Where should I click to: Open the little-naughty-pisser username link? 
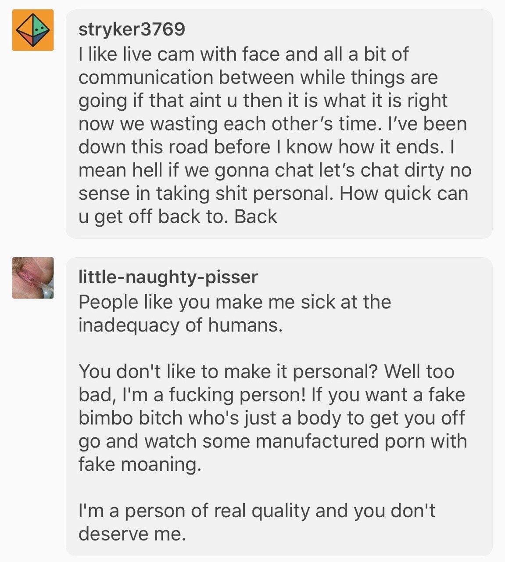click(168, 277)
